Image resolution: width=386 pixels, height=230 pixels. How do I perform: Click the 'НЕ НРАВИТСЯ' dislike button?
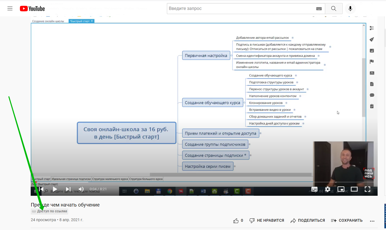[x=267, y=221]
